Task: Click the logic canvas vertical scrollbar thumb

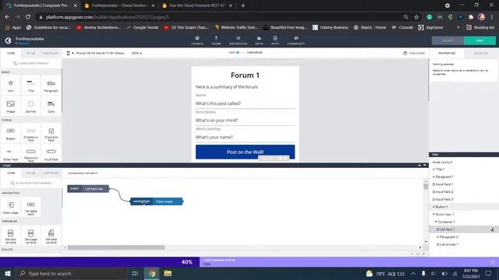Action: [426, 187]
